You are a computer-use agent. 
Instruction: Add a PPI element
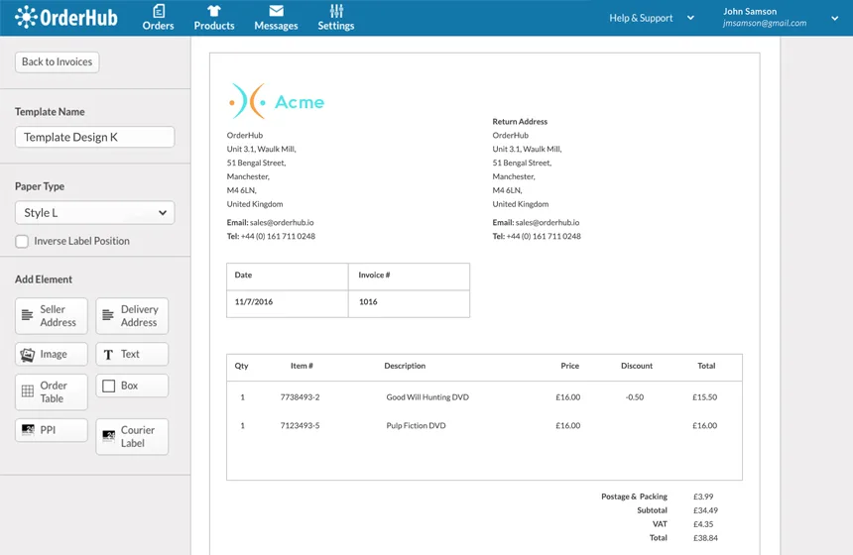[x=52, y=430]
